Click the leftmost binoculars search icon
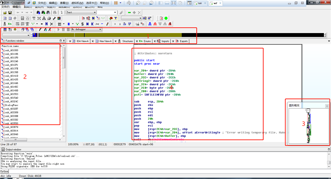The height and width of the screenshot is (179, 331). click(x=38, y=12)
